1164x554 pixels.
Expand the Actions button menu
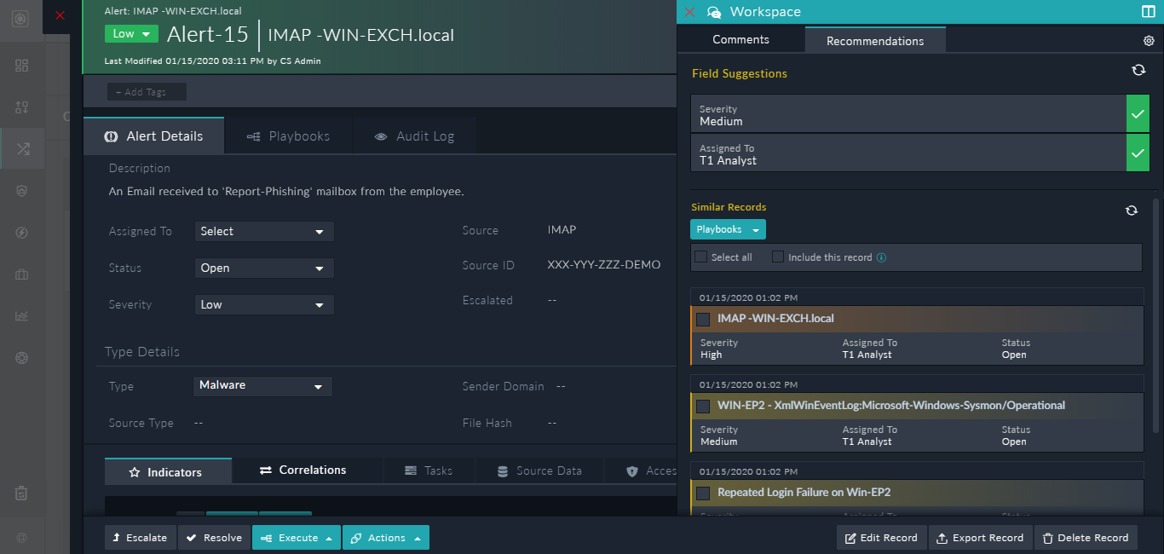click(386, 538)
